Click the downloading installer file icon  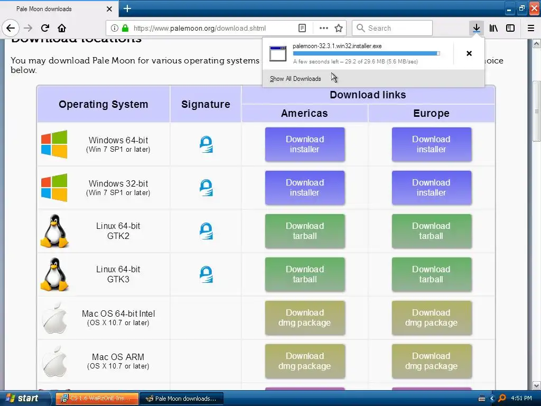tap(278, 53)
